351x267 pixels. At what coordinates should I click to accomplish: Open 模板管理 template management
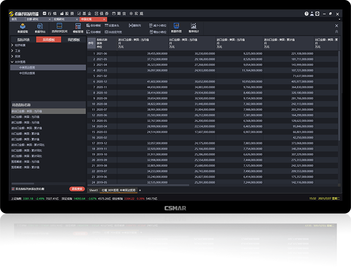point(78,26)
